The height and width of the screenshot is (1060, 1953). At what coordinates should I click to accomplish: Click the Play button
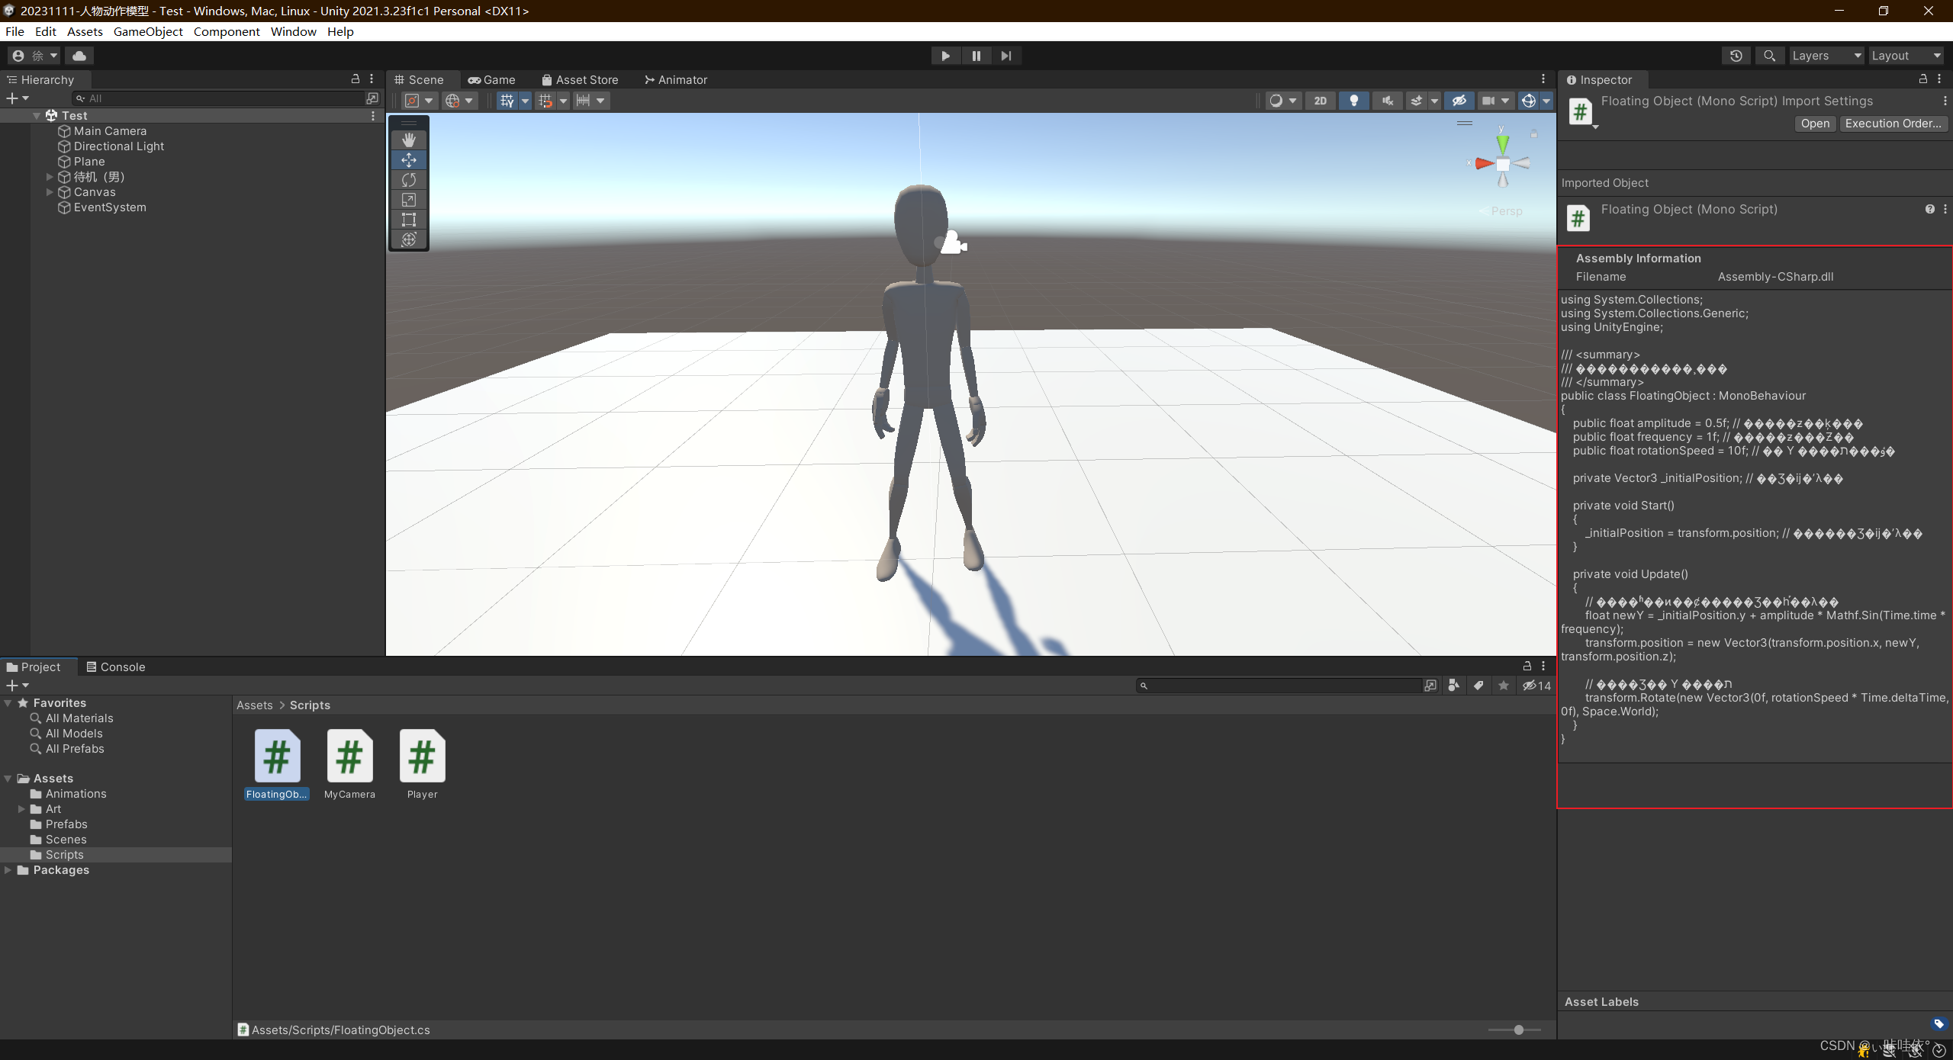pyautogui.click(x=945, y=56)
